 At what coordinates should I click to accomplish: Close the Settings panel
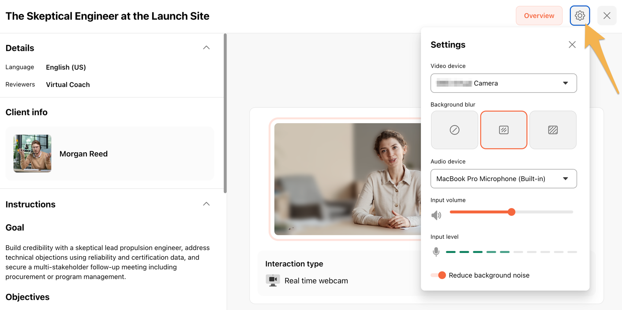[x=572, y=45]
